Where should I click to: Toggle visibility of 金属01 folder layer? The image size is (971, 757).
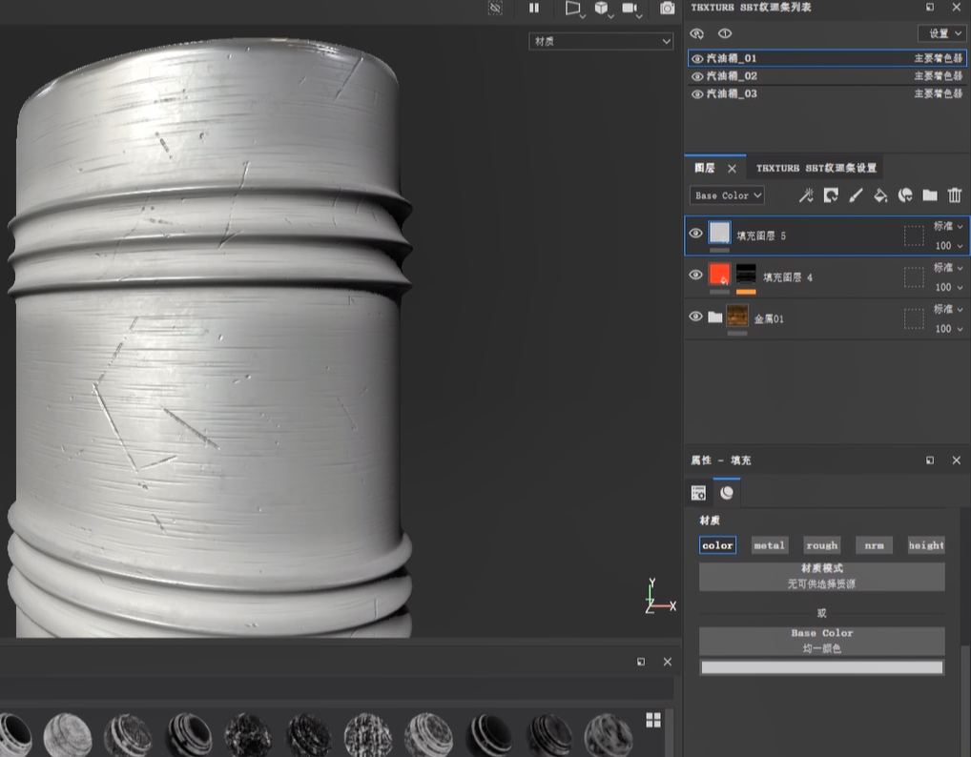click(696, 317)
